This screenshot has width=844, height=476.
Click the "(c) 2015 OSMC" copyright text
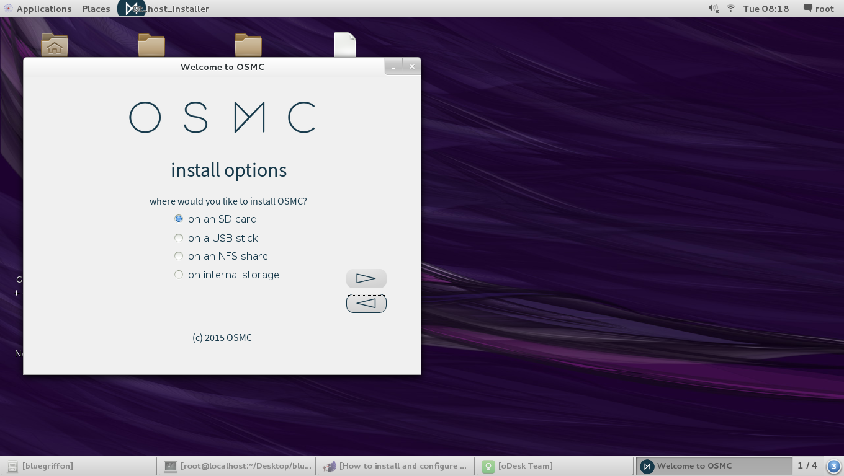coord(222,338)
